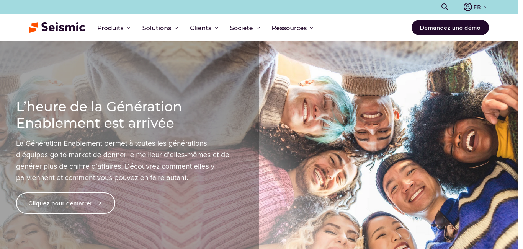The height and width of the screenshot is (249, 523).
Task: Expand the Clients chevron arrow
Action: 216,28
